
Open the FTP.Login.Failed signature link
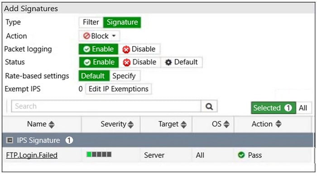point(32,155)
